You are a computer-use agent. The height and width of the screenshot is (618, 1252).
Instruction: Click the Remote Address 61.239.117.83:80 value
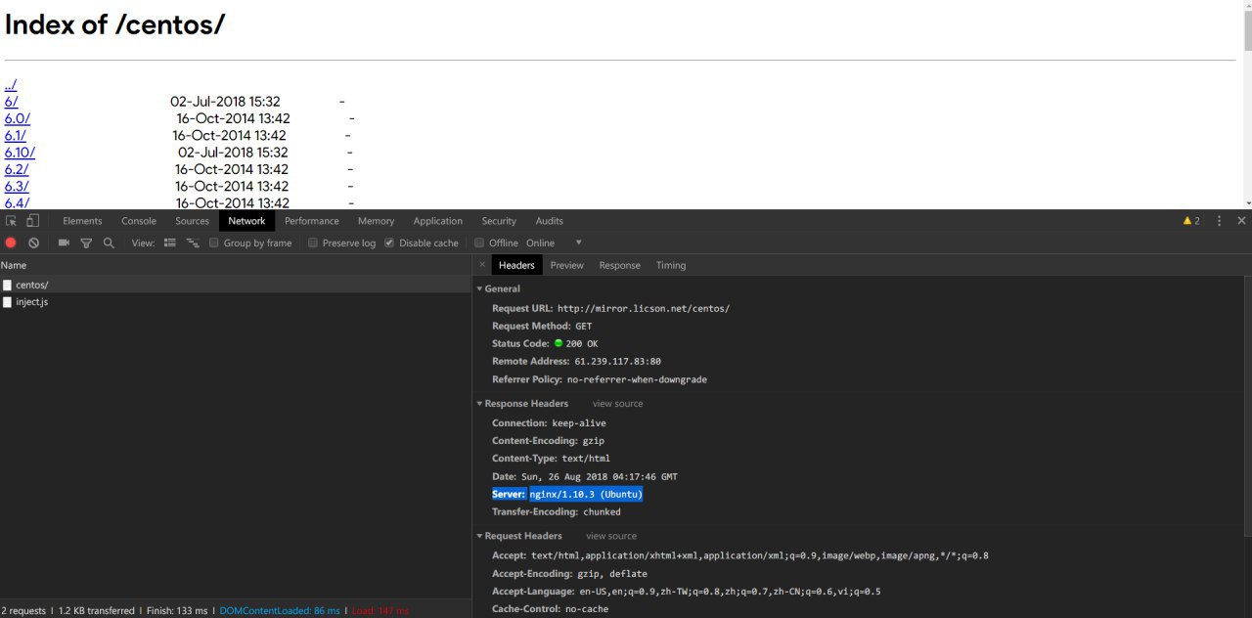coord(617,362)
